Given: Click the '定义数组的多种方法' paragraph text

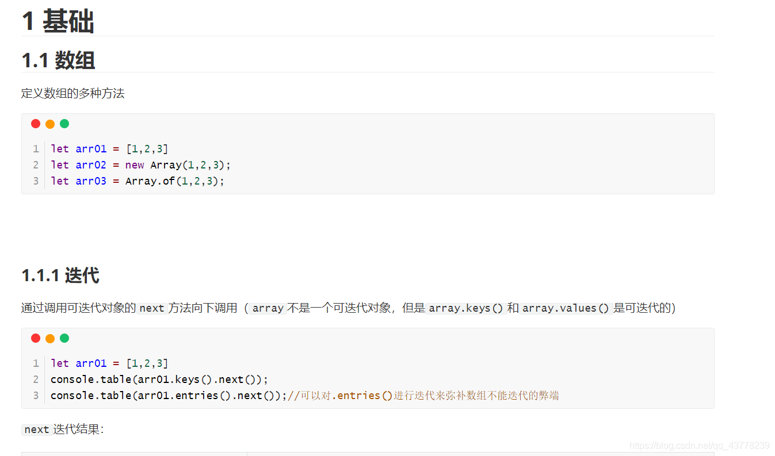Looking at the screenshot, I should [x=73, y=93].
